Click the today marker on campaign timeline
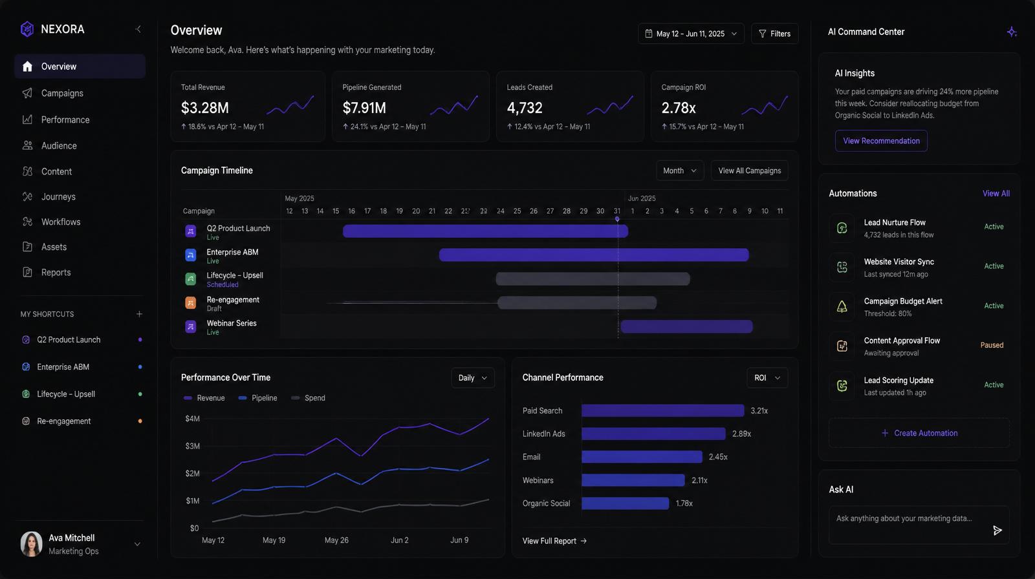 (x=617, y=219)
